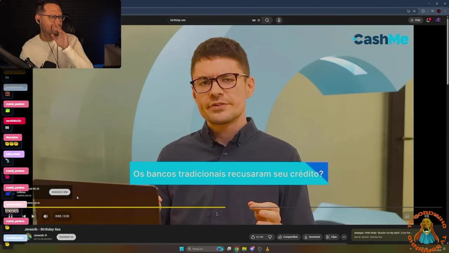Open the Windows Start button
Image resolution: width=449 pixels, height=253 pixels.
(182, 249)
